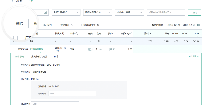Click the 无效 status in the ad row
Viewport: 210px width, 105px height.
pos(72,49)
